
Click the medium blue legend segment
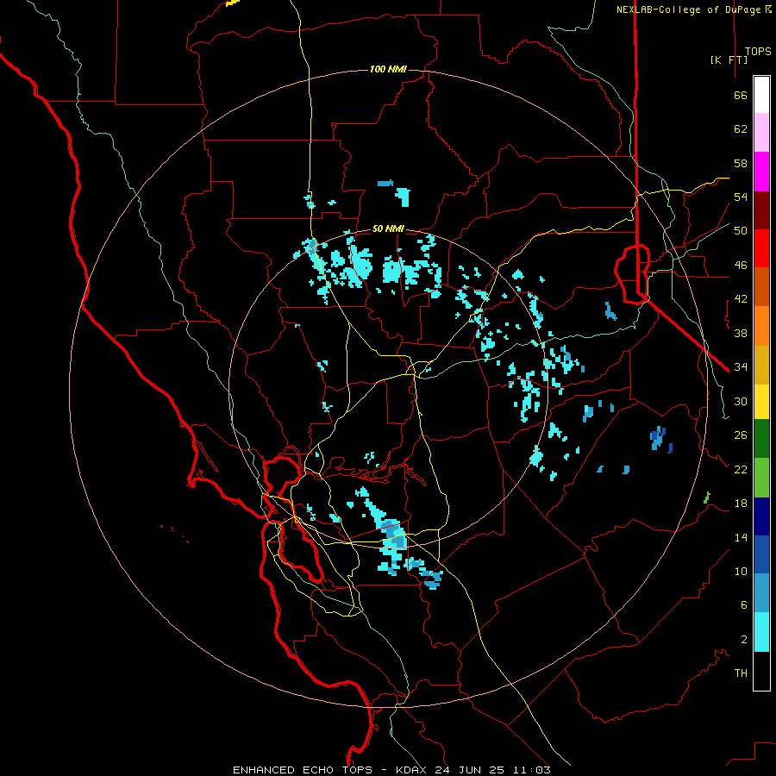pos(761,554)
